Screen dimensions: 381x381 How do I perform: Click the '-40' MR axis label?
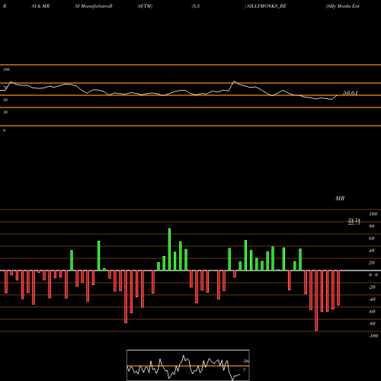[x=372, y=299]
